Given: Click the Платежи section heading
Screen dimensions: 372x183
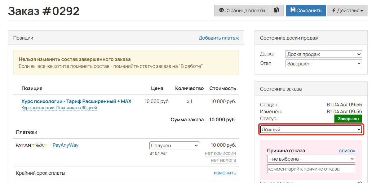Looking at the screenshot, I should tap(27, 132).
